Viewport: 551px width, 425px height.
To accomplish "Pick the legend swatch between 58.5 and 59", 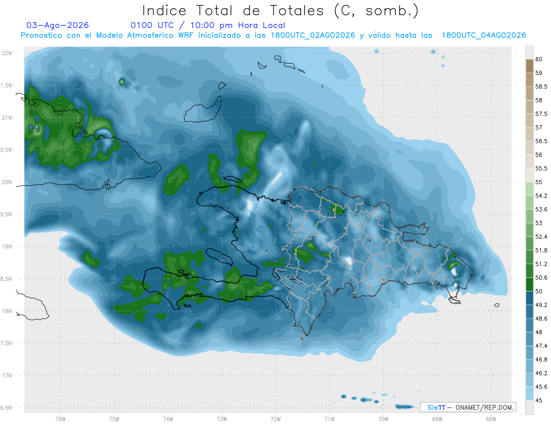I will tap(529, 80).
